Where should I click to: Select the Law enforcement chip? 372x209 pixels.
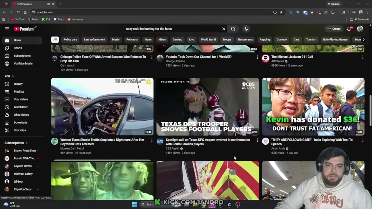(94, 39)
